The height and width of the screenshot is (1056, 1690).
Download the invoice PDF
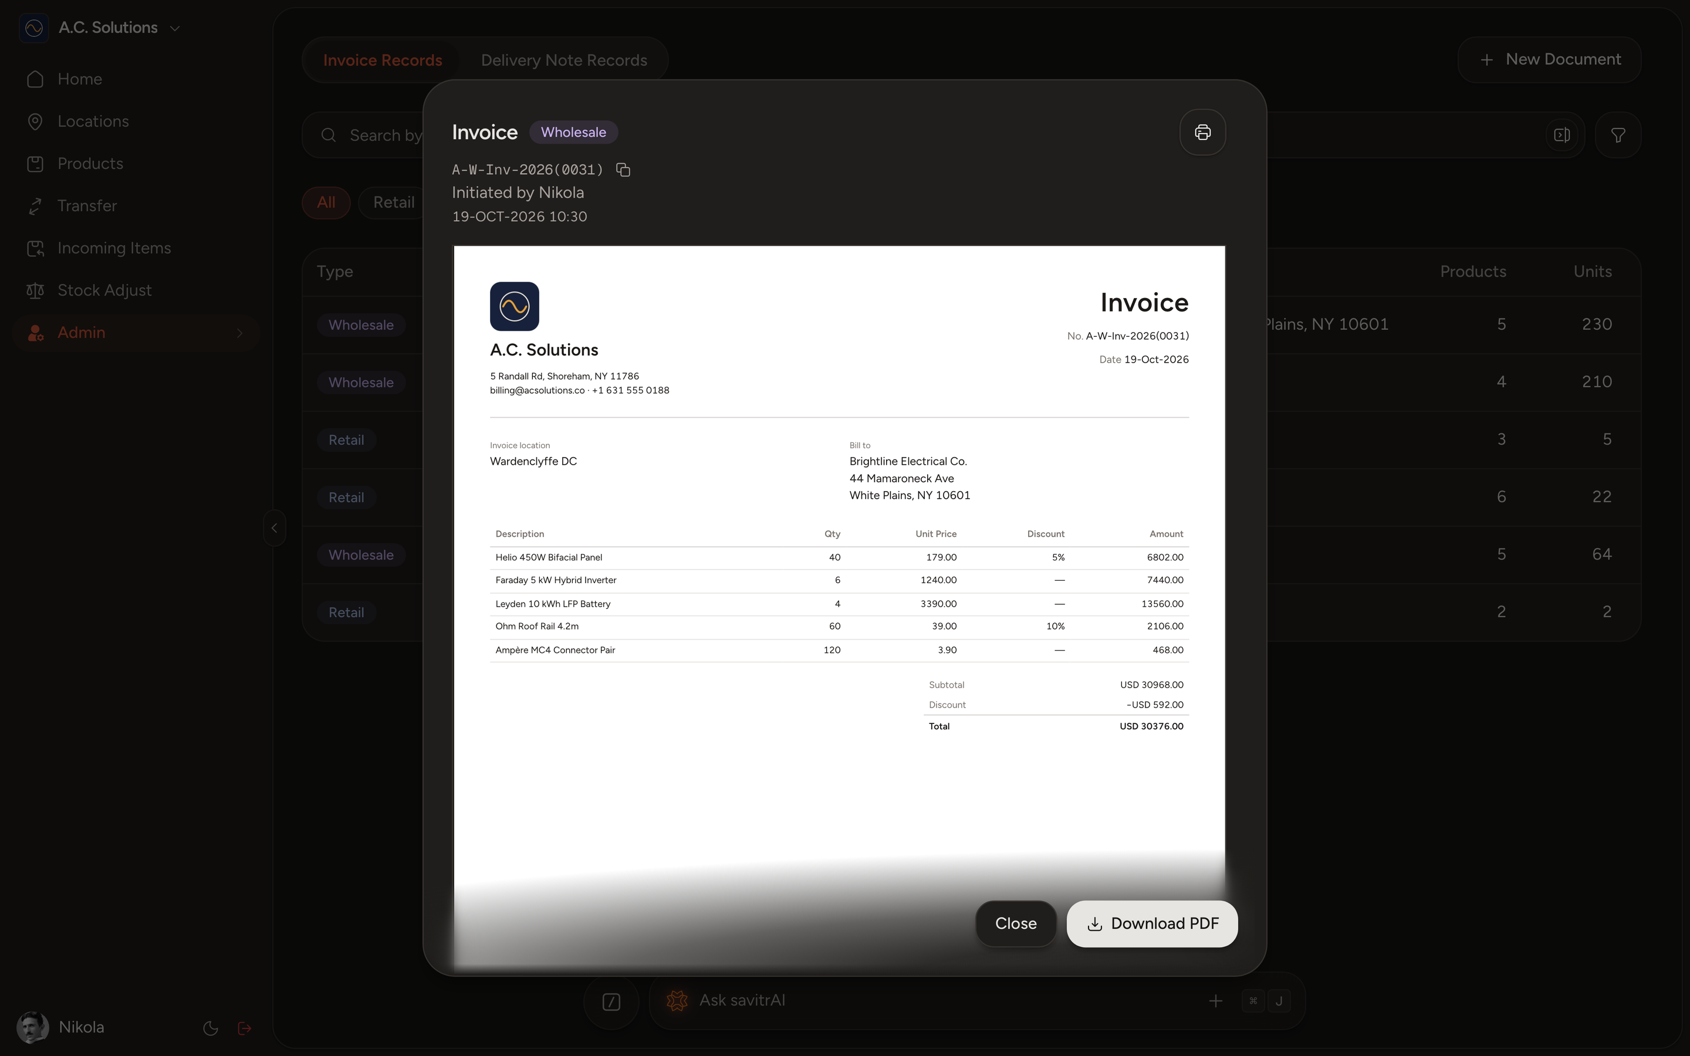tap(1152, 923)
